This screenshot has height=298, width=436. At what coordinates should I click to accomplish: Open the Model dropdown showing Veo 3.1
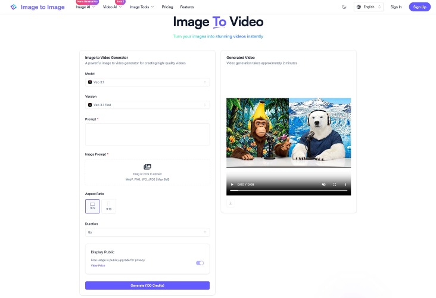pos(147,82)
